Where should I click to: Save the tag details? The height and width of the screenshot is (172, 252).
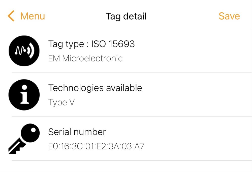coord(229,16)
